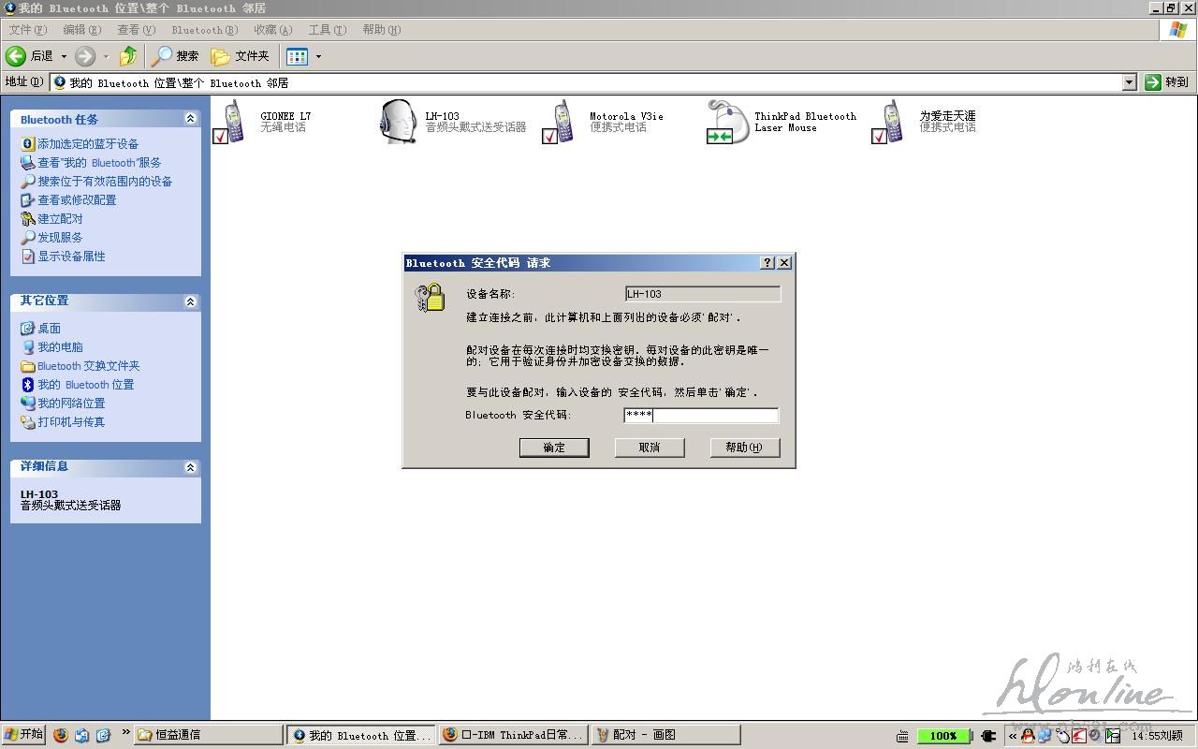Click the Bluetooth 安全代码 input field
1198x749 pixels.
[701, 415]
